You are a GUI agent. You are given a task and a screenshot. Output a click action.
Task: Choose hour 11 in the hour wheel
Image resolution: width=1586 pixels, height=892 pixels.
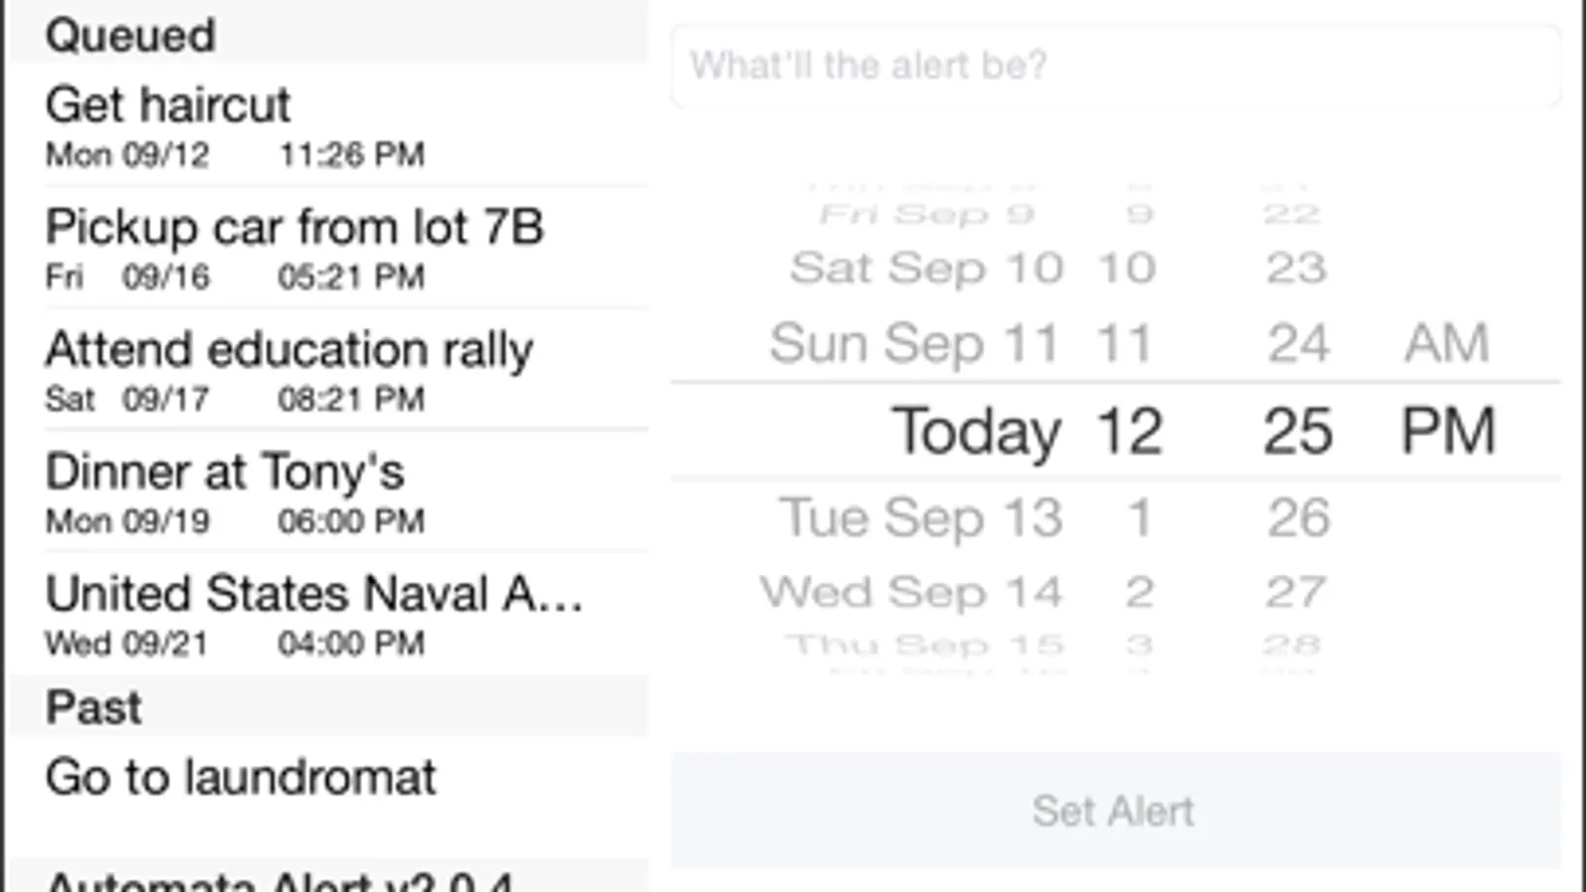coord(1124,344)
